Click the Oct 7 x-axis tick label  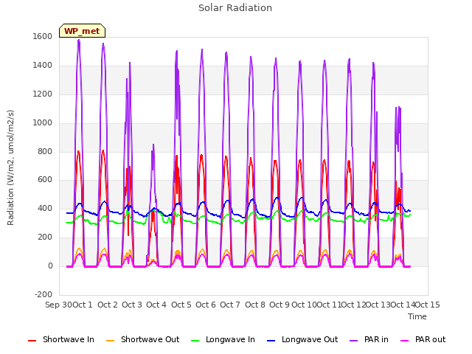point(230,305)
